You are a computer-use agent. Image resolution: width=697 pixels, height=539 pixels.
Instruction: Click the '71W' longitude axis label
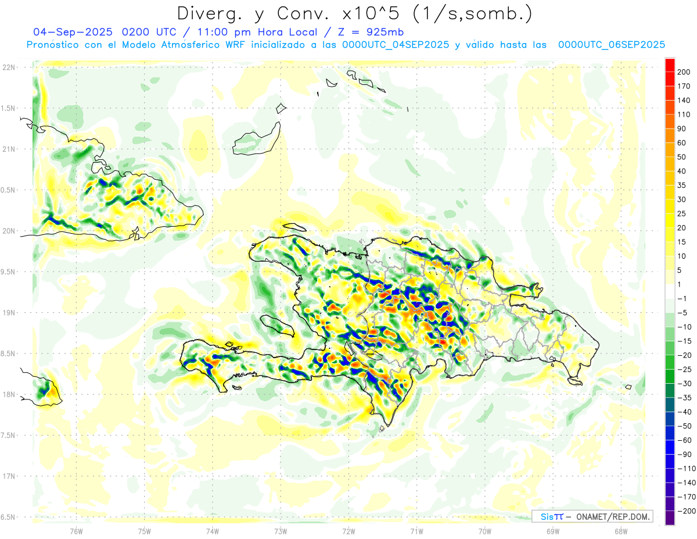click(416, 531)
